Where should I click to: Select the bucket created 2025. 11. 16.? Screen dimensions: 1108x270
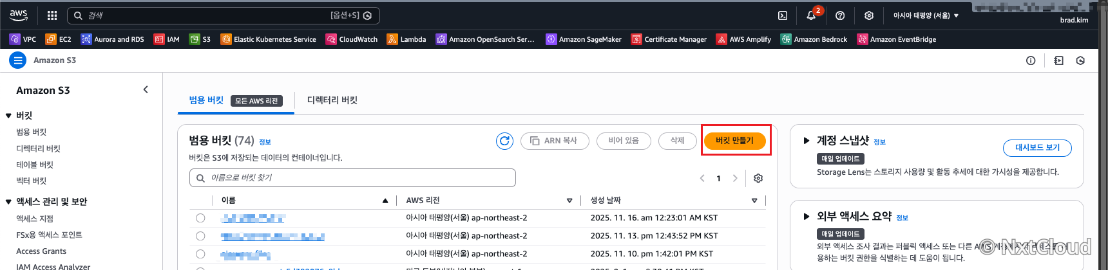tap(200, 218)
